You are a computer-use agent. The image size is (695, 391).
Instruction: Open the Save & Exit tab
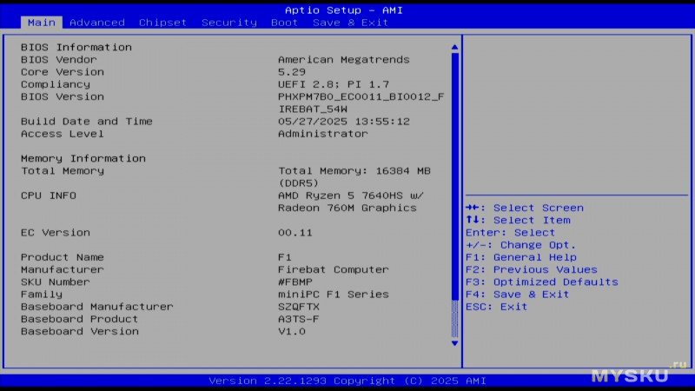(350, 23)
